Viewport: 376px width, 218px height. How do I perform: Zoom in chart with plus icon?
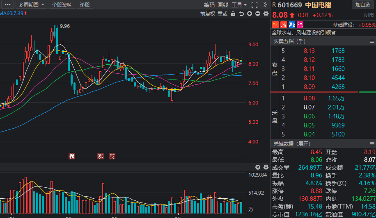pyautogui.click(x=250, y=14)
